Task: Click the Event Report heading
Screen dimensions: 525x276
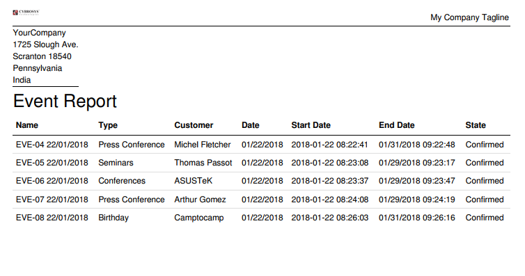Action: (65, 101)
